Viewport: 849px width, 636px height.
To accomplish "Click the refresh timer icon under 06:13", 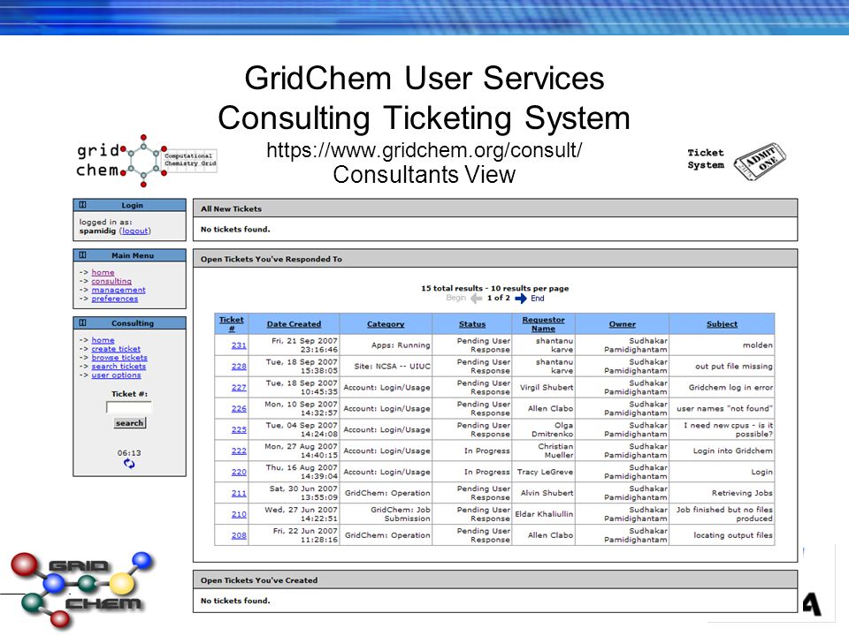I will tap(129, 464).
